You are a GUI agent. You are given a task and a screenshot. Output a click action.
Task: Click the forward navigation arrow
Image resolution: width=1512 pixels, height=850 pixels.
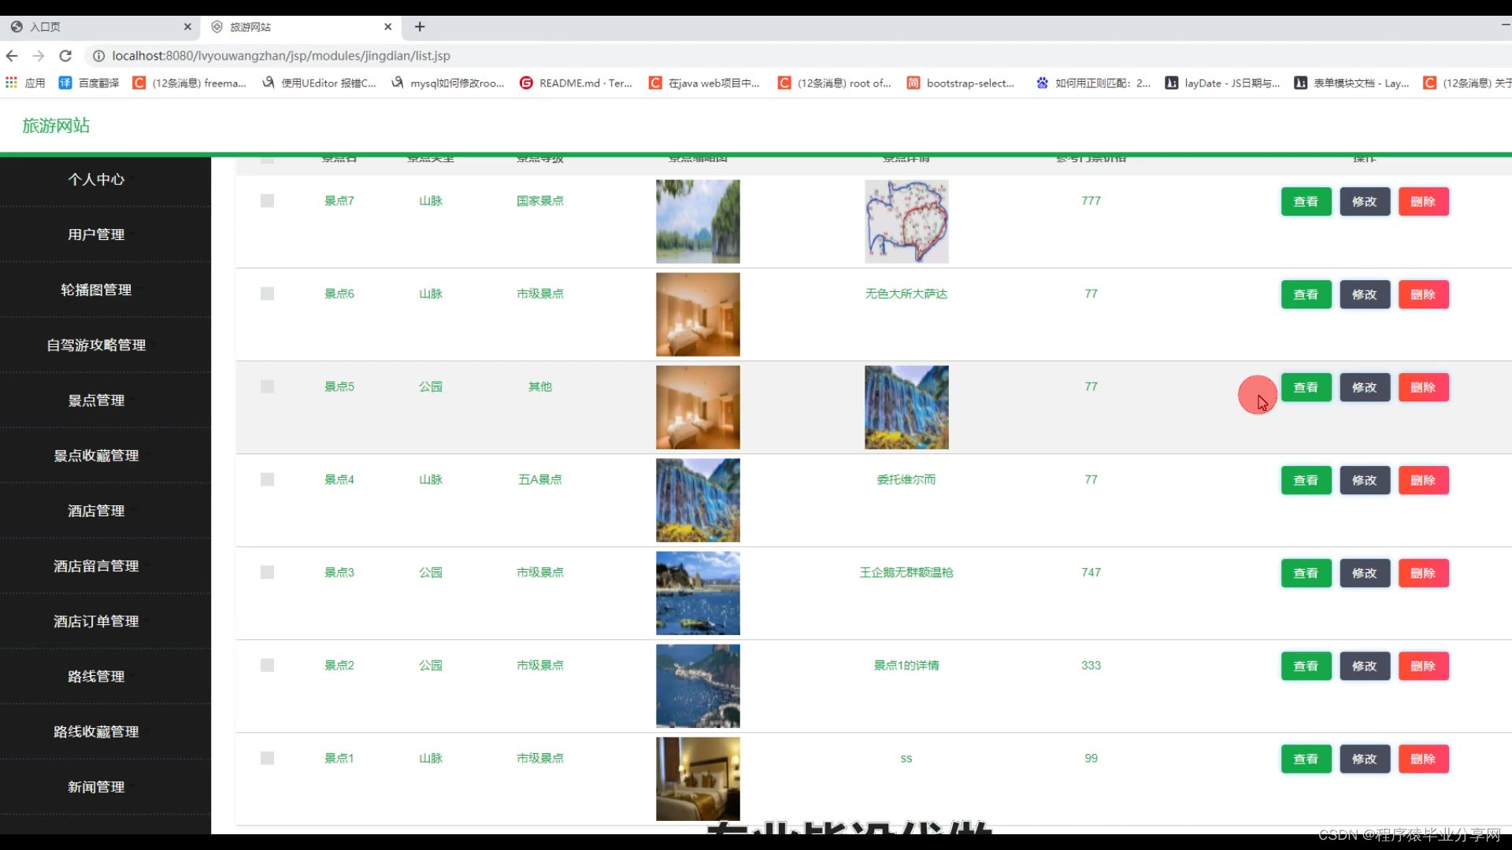pyautogui.click(x=39, y=56)
